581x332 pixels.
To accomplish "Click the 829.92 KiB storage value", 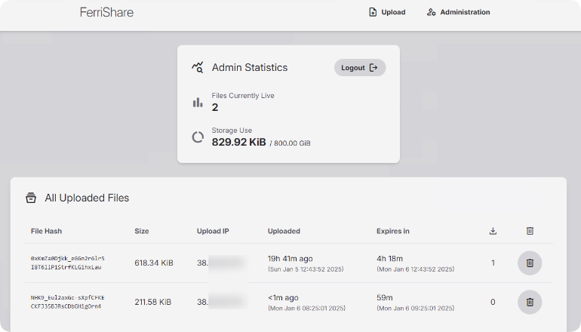I will (x=239, y=143).
